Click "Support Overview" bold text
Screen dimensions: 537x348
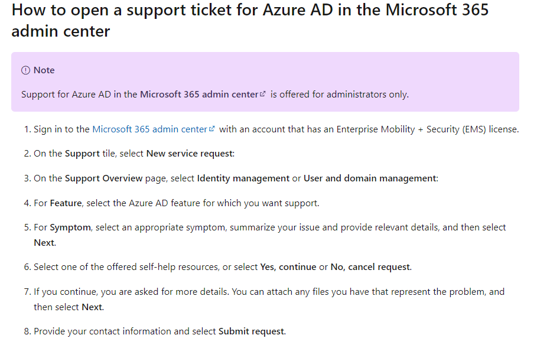tap(104, 178)
